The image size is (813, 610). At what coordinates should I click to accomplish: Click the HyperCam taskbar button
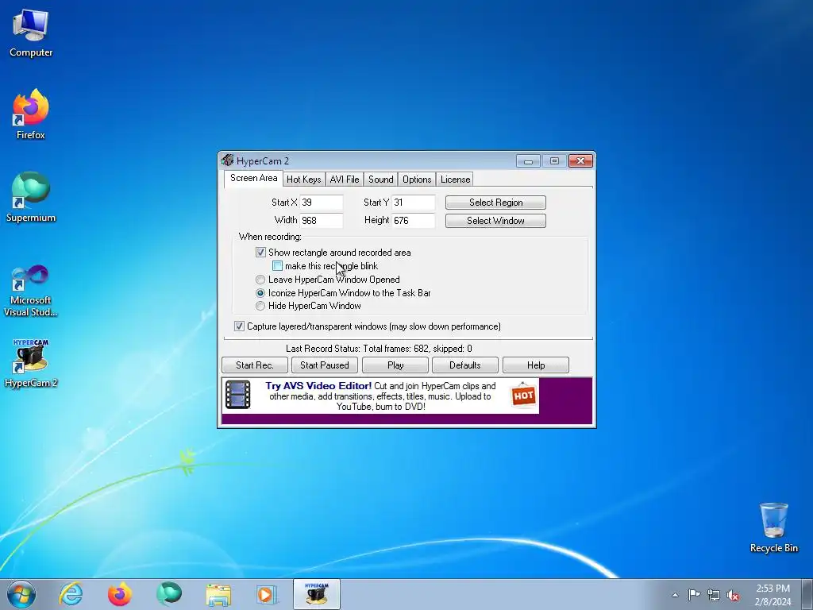tap(316, 594)
